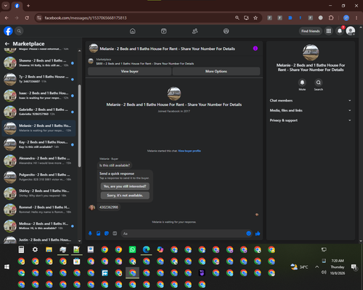Search in conversation using the Search icon
Screen dimensions: 363x290
coord(319,83)
